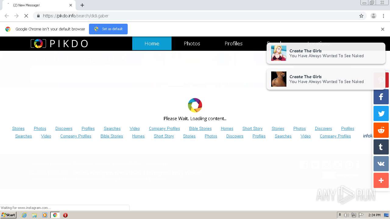Click the system clock showing 2:34 PM
Image resolution: width=390 pixels, height=219 pixels.
[x=374, y=215]
